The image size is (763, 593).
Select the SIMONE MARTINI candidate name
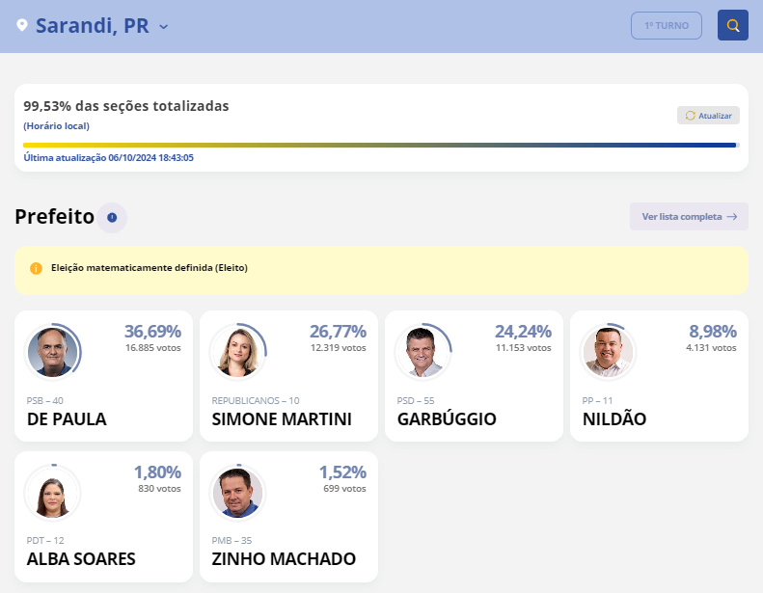[x=282, y=419]
